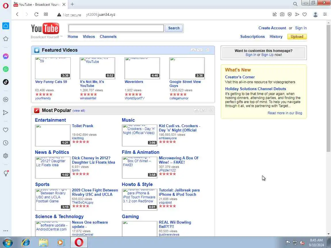Open Subscriptions link
Viewport: 331px width, 248px height.
coord(253,36)
